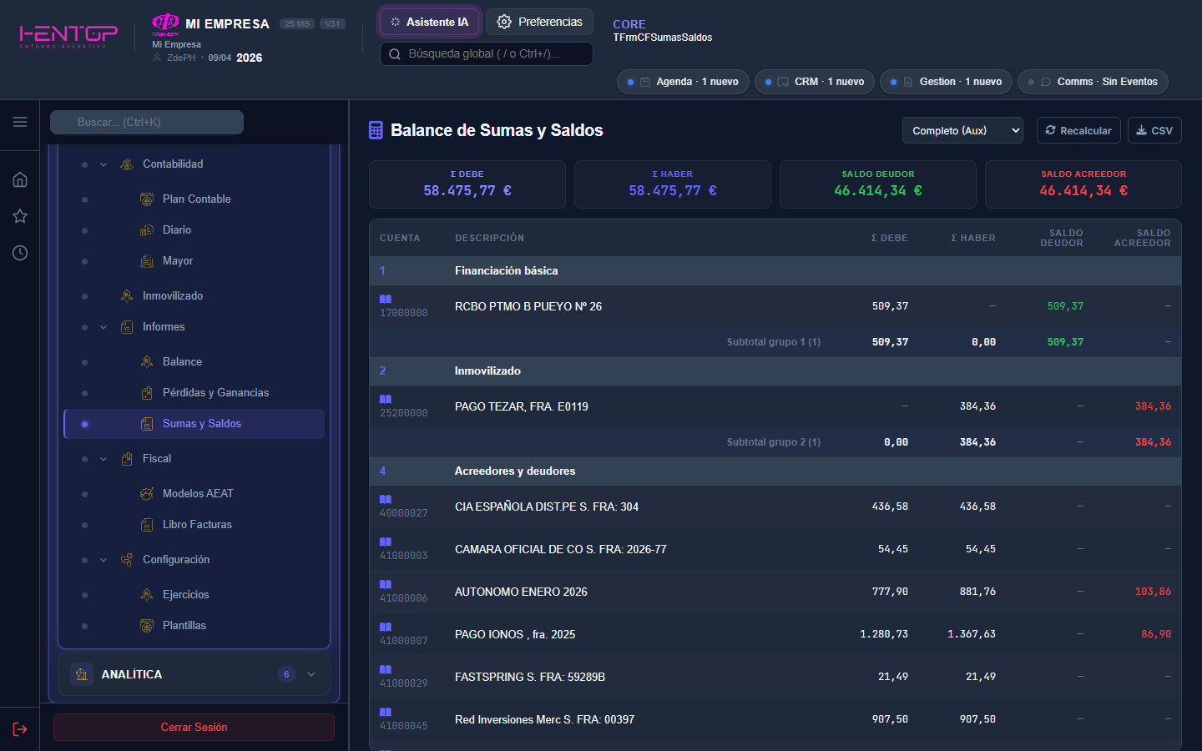1202x751 pixels.
Task: Open recent history clock icon
Action: point(20,253)
